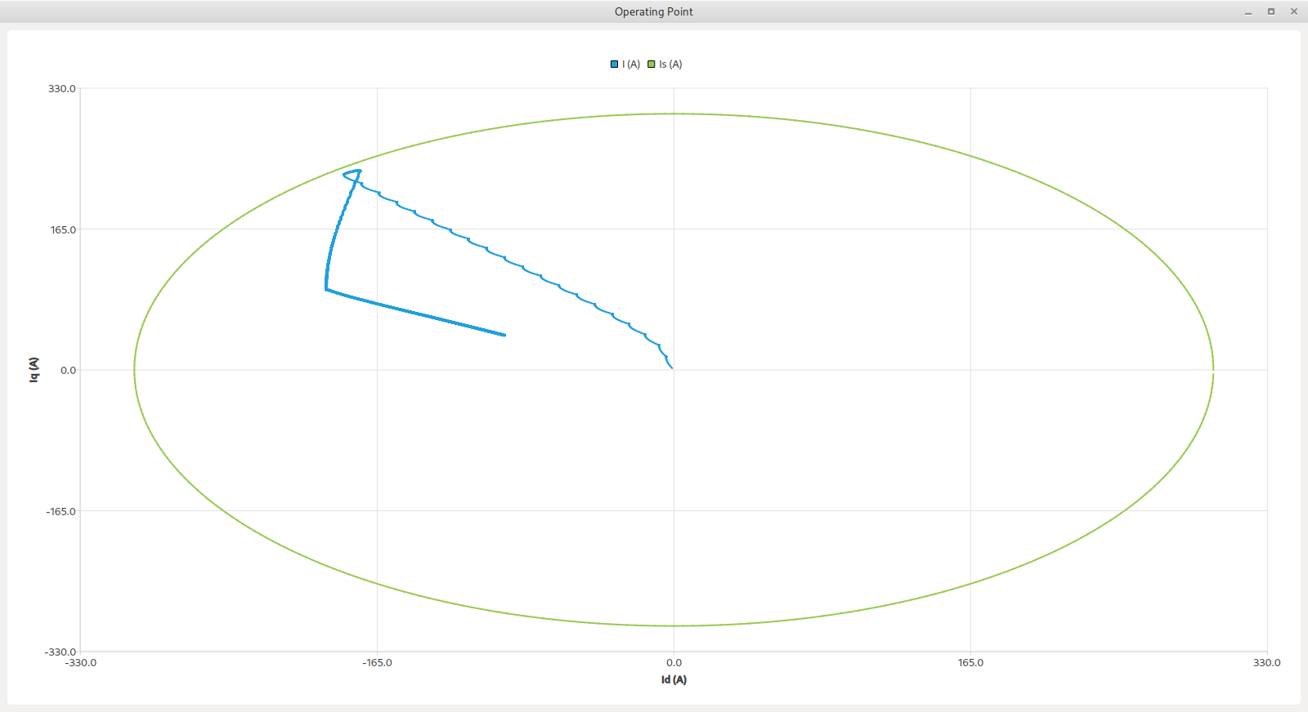Image resolution: width=1308 pixels, height=712 pixels.
Task: Click the -165.0 tick on the Iq axis
Action: coord(60,511)
